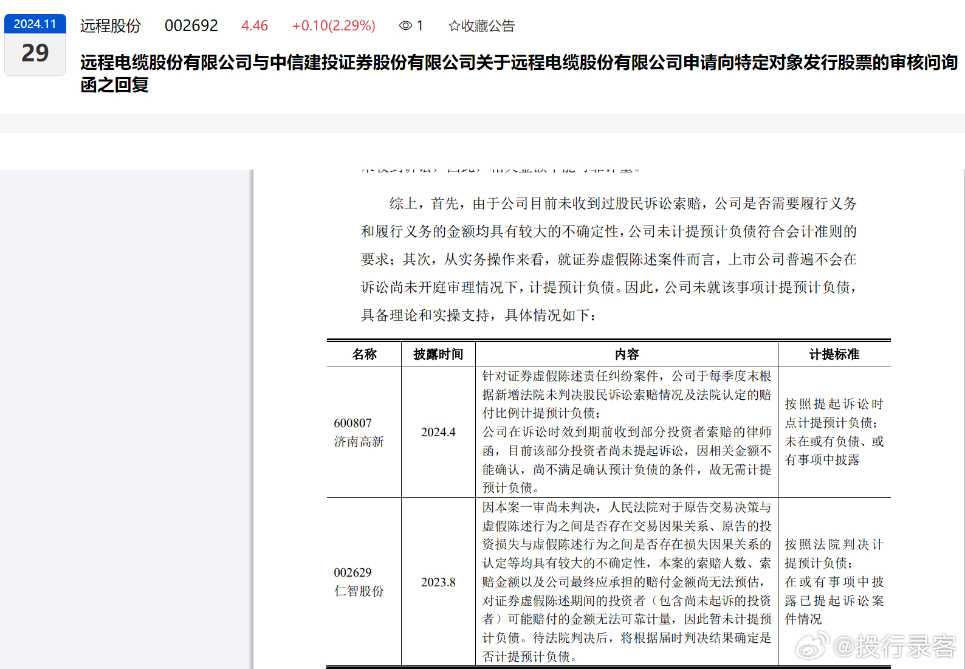
Task: Click the 针对证券虚假陈述责任纠纷案件 content cell
Action: coord(627,432)
